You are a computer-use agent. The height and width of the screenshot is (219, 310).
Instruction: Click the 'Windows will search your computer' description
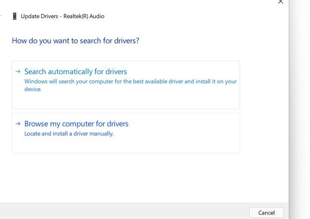coord(130,85)
